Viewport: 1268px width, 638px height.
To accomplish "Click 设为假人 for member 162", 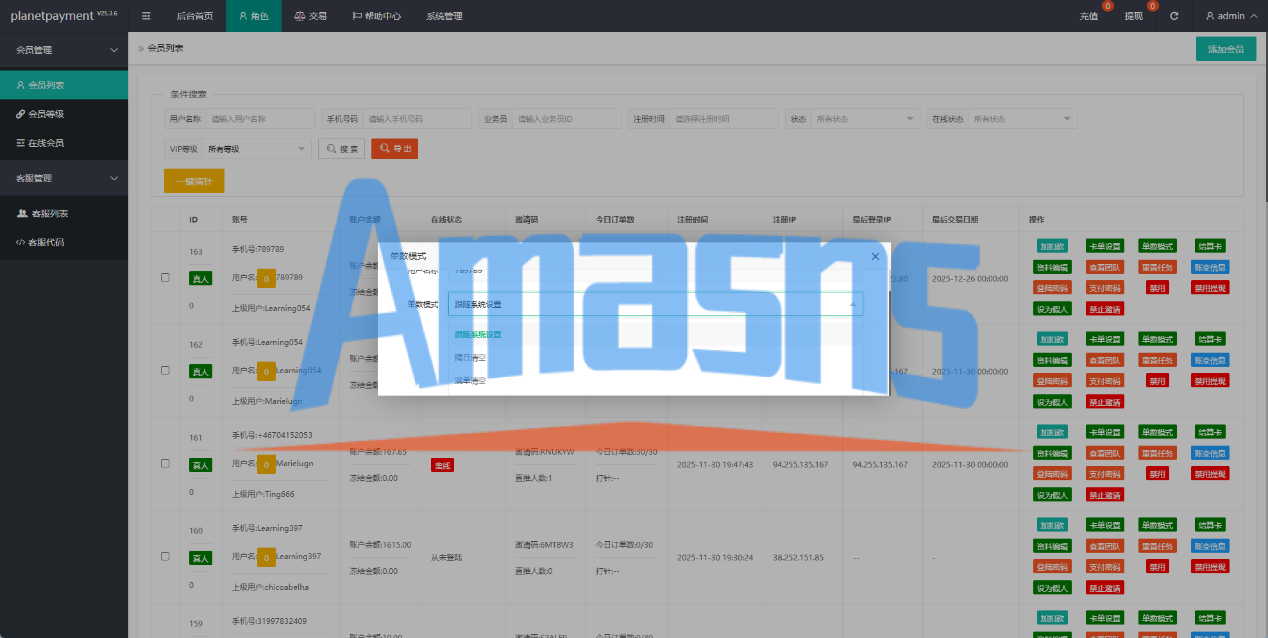I will [1052, 403].
